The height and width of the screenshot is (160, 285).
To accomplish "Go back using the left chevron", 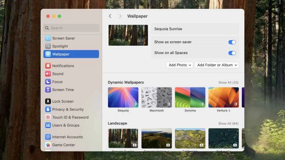I will (x=110, y=16).
